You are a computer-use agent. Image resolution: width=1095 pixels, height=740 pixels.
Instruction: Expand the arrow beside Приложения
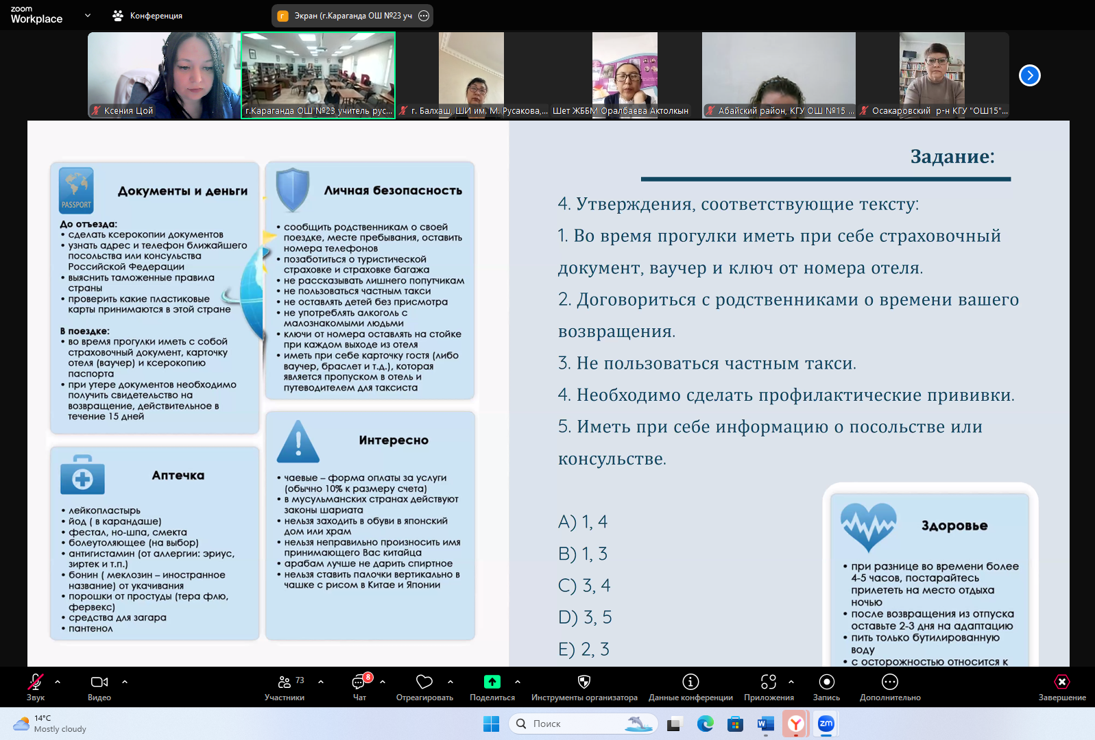[x=791, y=682]
